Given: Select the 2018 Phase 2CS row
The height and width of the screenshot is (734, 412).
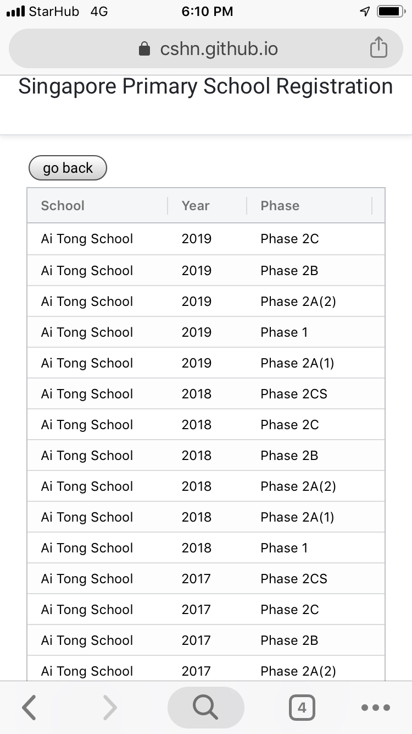Looking at the screenshot, I should [x=205, y=394].
